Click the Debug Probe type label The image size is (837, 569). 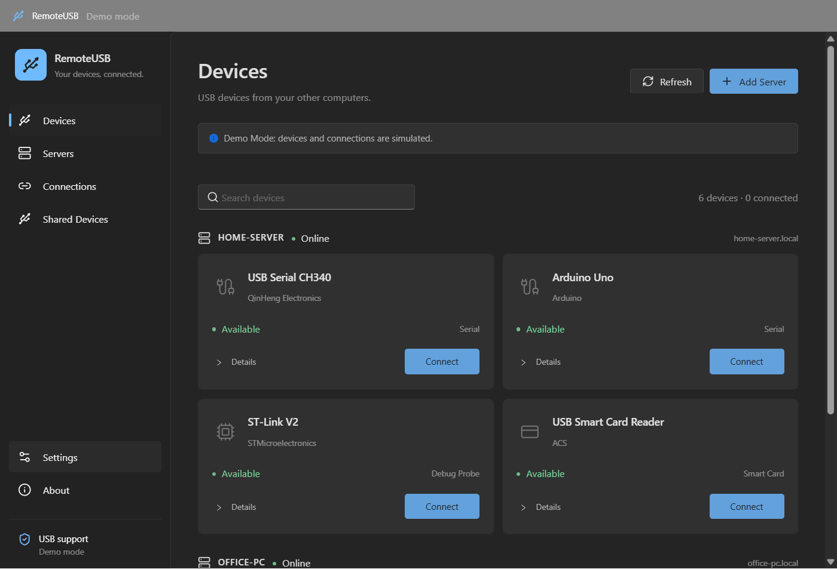coord(456,473)
